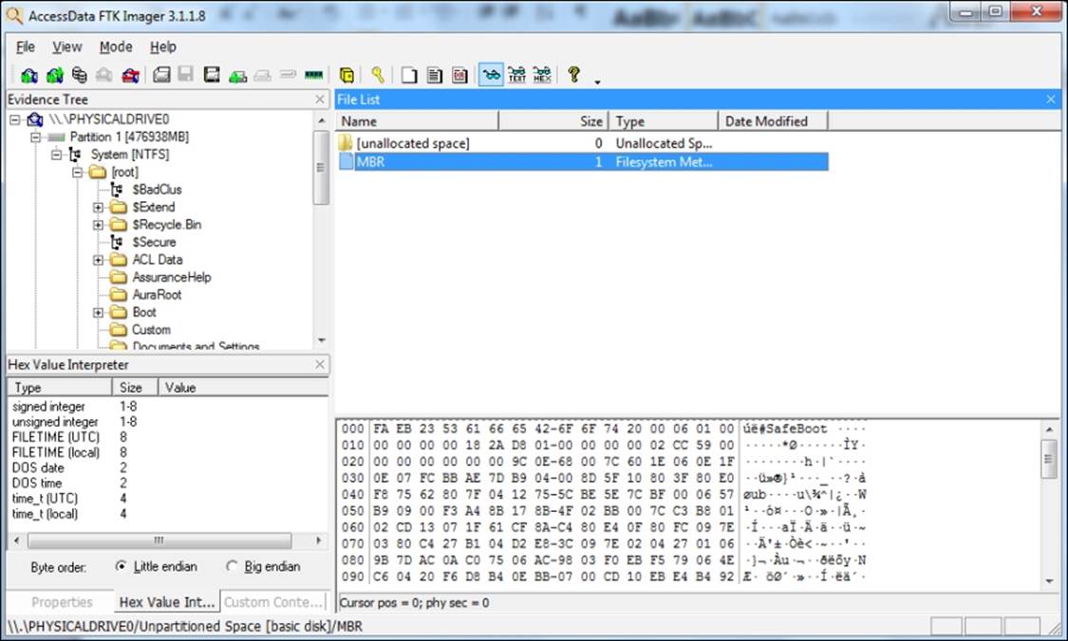This screenshot has height=641, width=1068.
Task: Close the Hex Value Interpreter pane
Action: pos(320,365)
